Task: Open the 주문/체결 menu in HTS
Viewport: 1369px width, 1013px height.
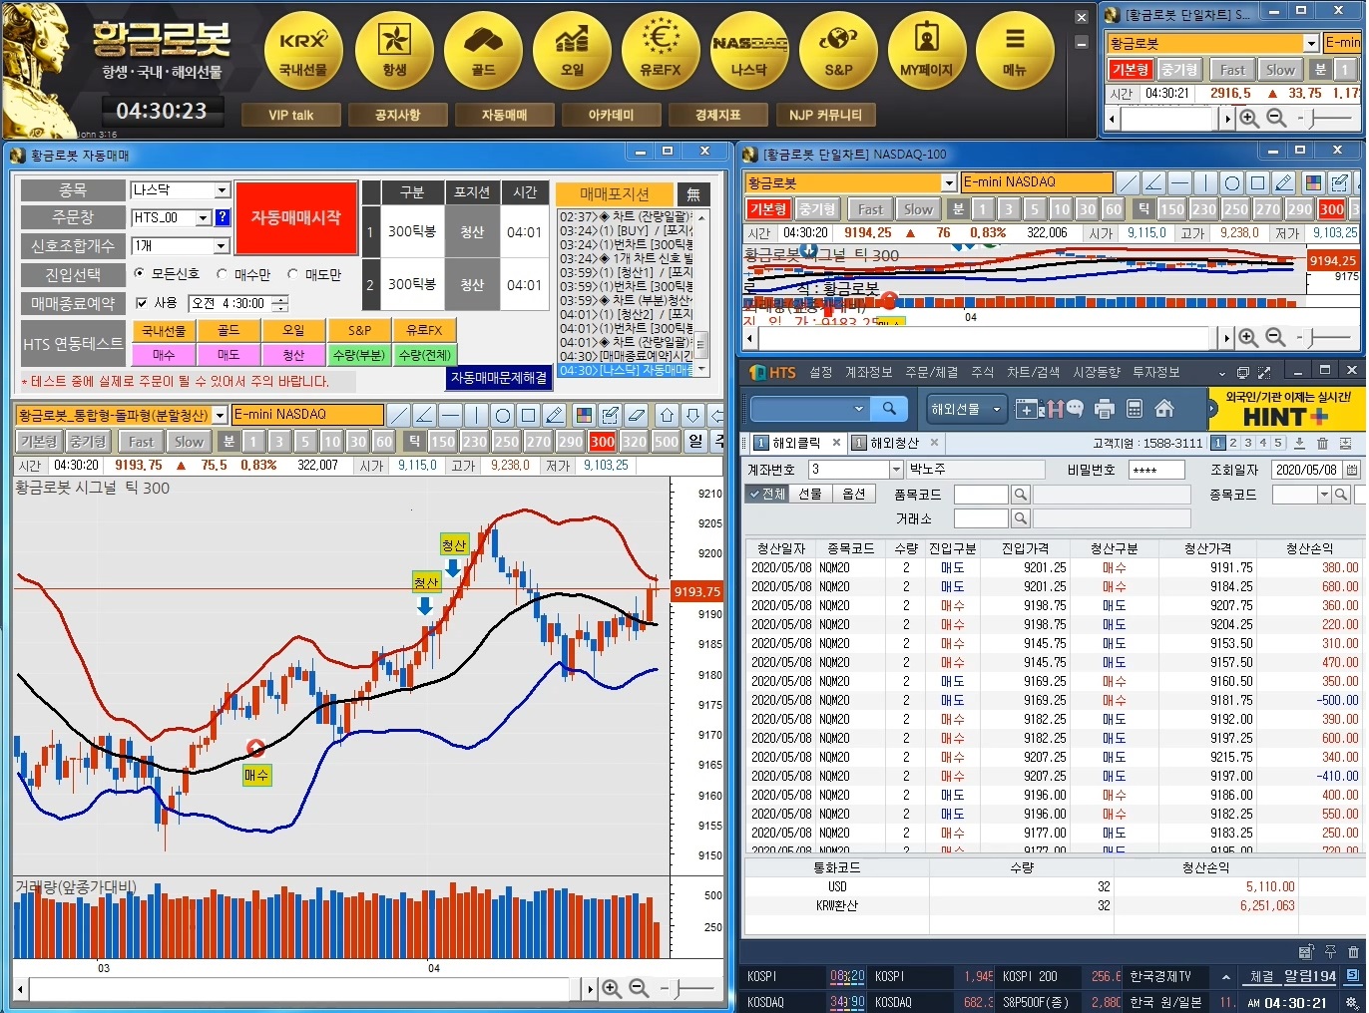Action: click(x=931, y=372)
